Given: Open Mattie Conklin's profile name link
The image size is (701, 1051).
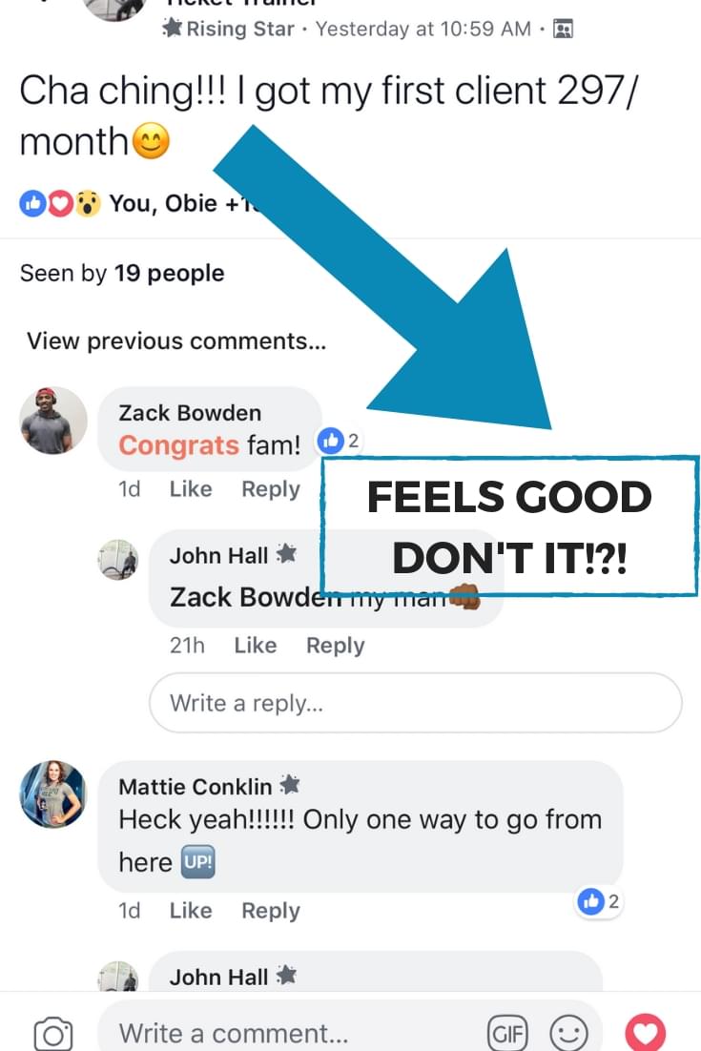Looking at the screenshot, I should pyautogui.click(x=195, y=786).
